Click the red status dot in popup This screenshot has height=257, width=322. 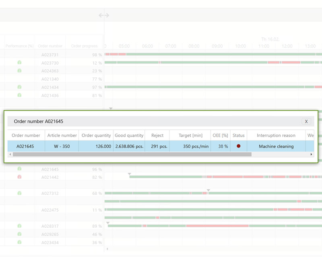238,147
